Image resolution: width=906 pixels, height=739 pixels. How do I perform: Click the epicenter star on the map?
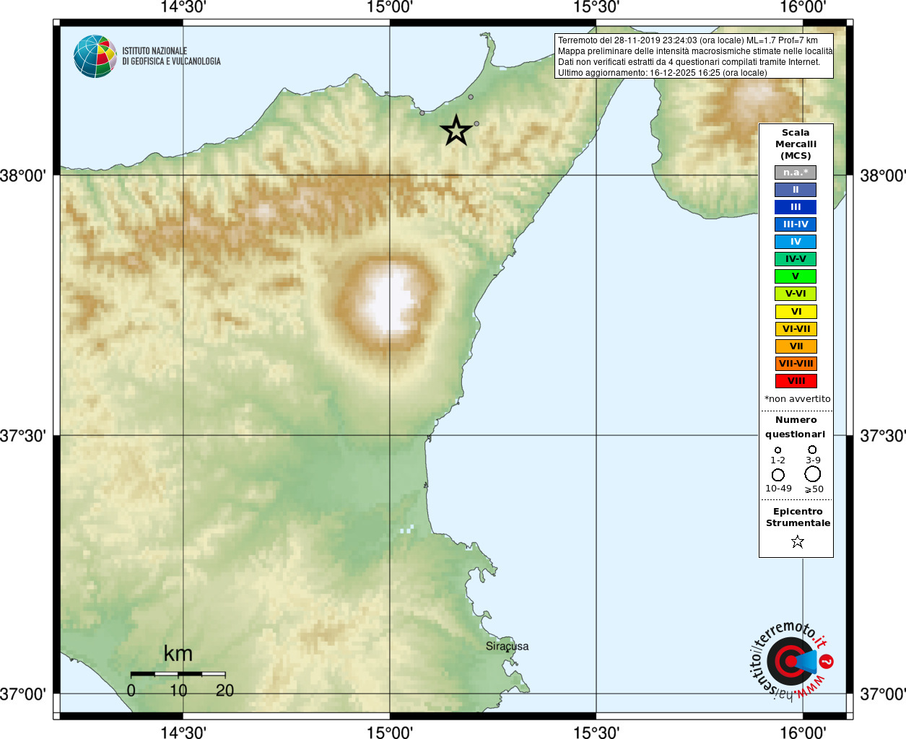click(456, 131)
